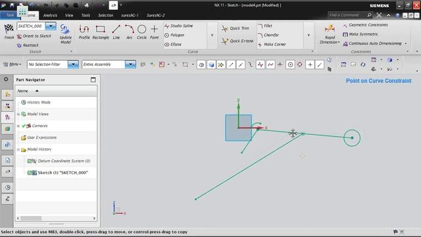Choose Ellipse tool
421x237 pixels.
tap(173, 44)
